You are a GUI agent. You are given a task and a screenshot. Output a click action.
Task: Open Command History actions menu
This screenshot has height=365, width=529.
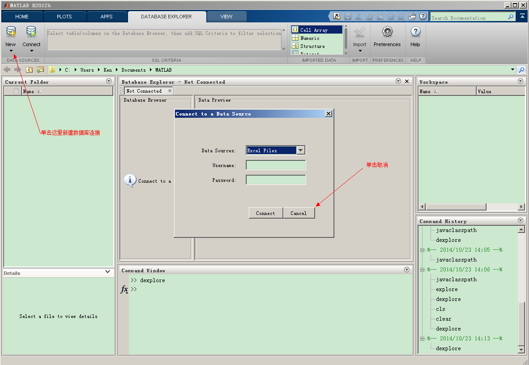pyautogui.click(x=520, y=220)
